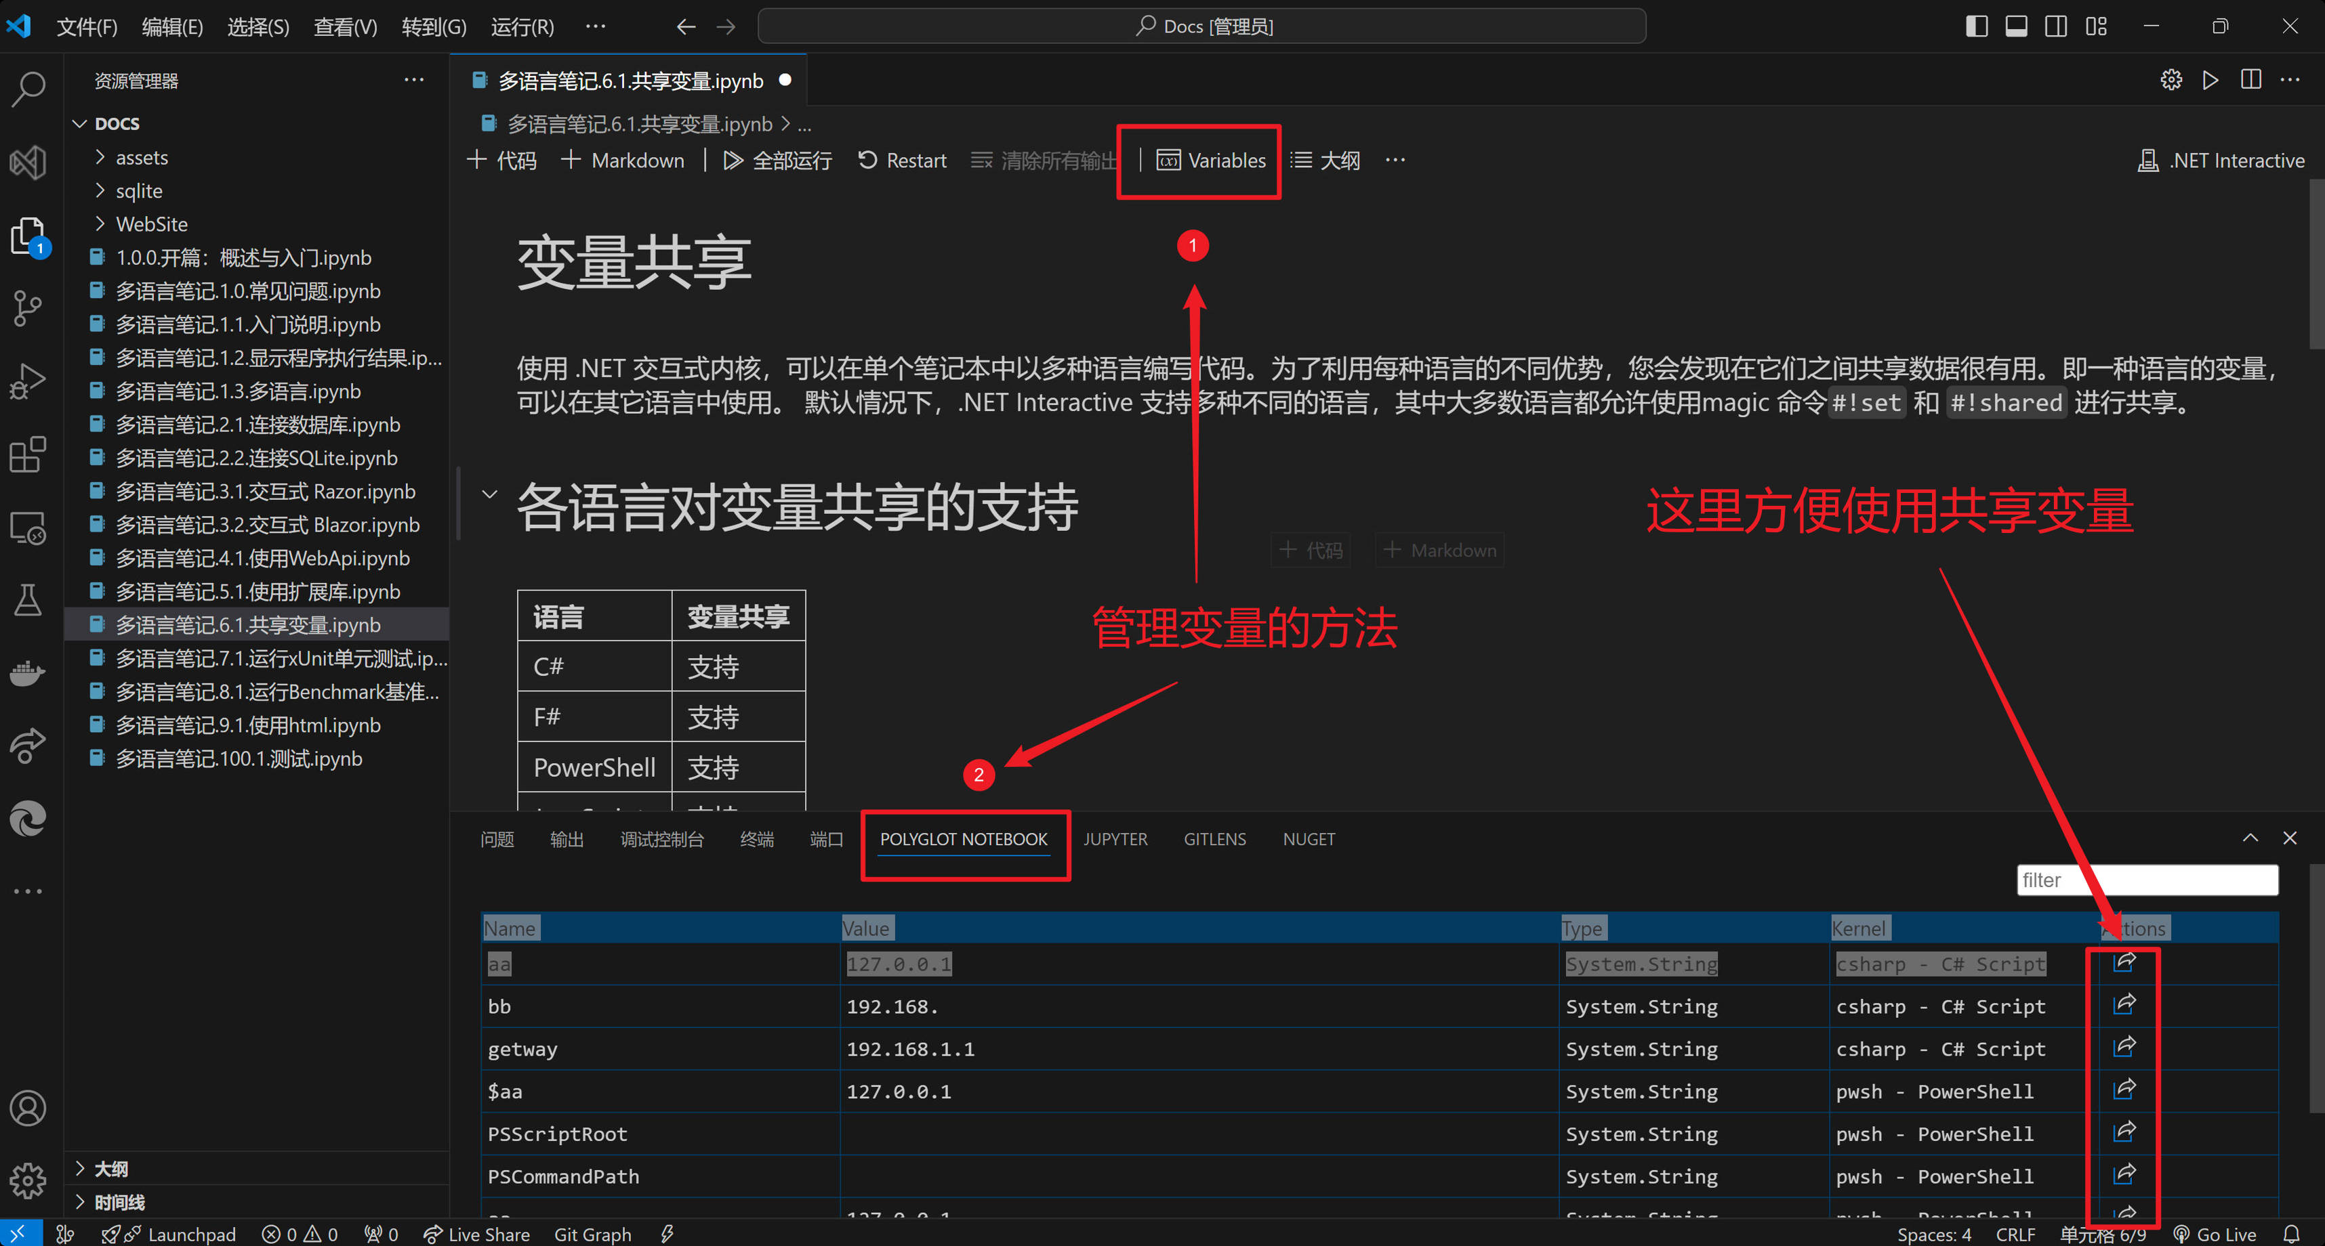Close the bottom panel
Viewport: 2325px width, 1246px height.
(2290, 838)
